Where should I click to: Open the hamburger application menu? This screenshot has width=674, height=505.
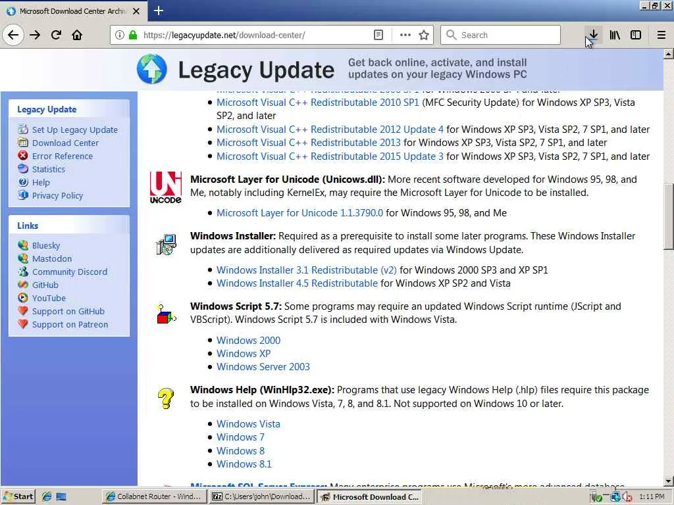661,35
